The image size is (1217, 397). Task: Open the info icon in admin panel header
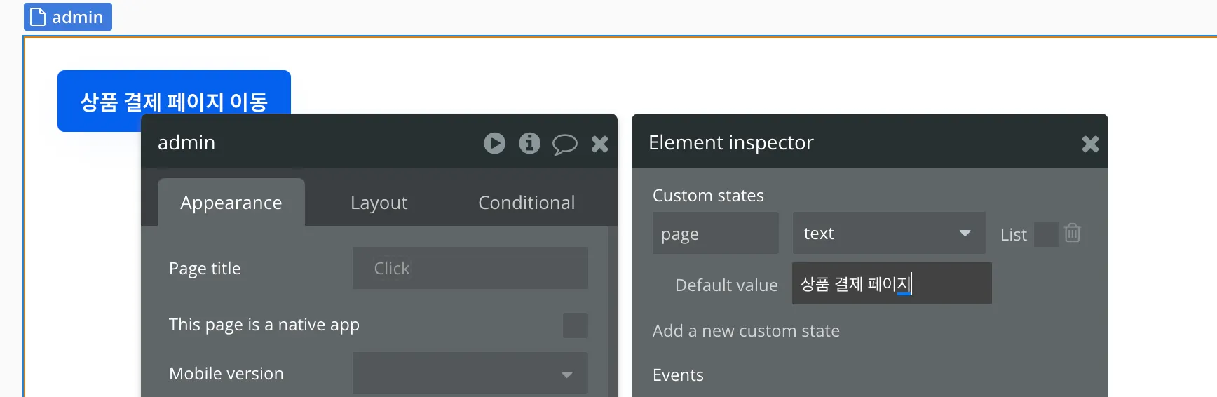point(529,143)
